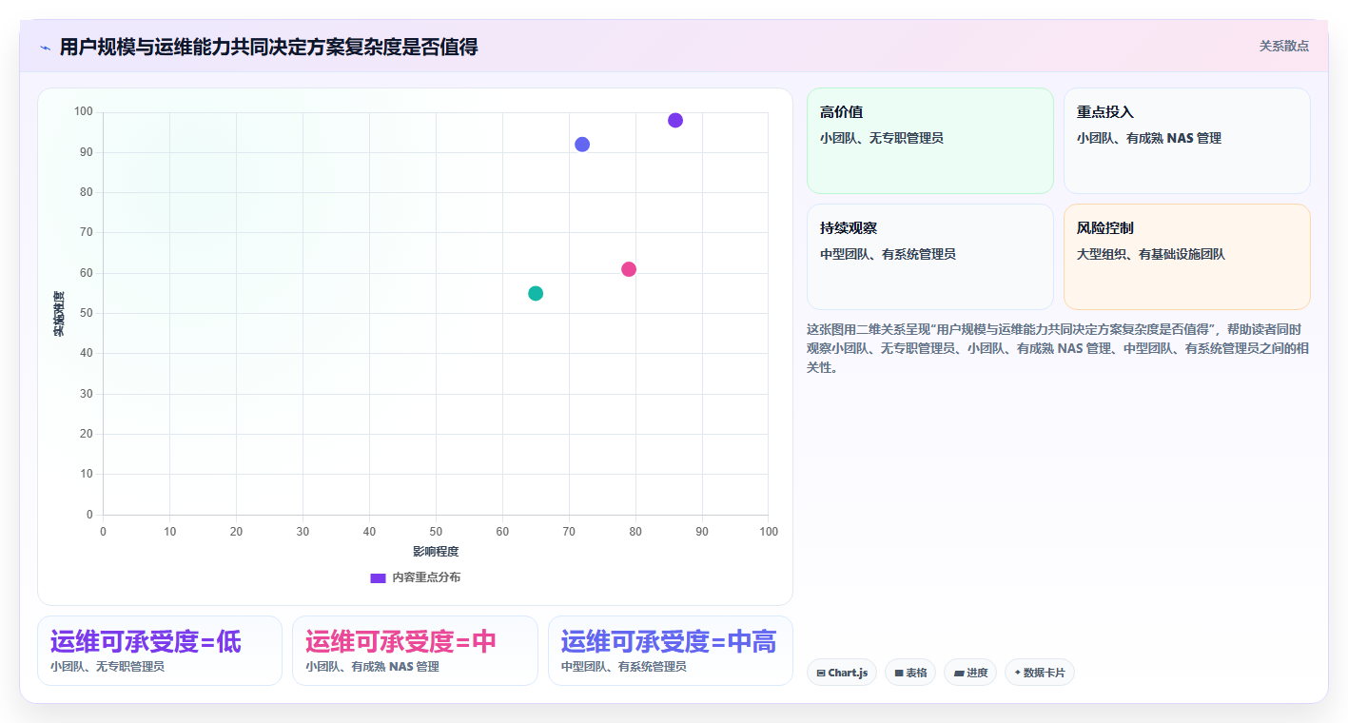
Task: Open the 重点投入 quadrant card
Action: [1187, 141]
